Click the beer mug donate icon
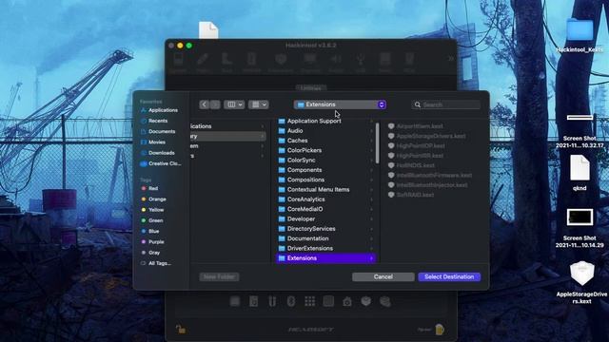This screenshot has height=342, width=609. click(440, 330)
